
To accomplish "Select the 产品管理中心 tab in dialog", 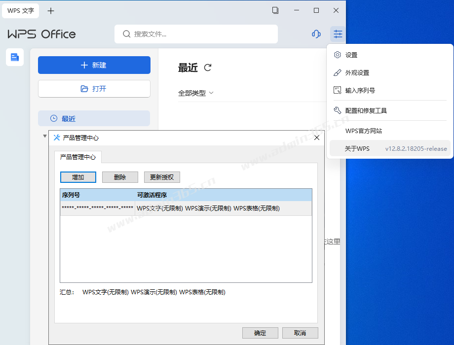I will (78, 157).
